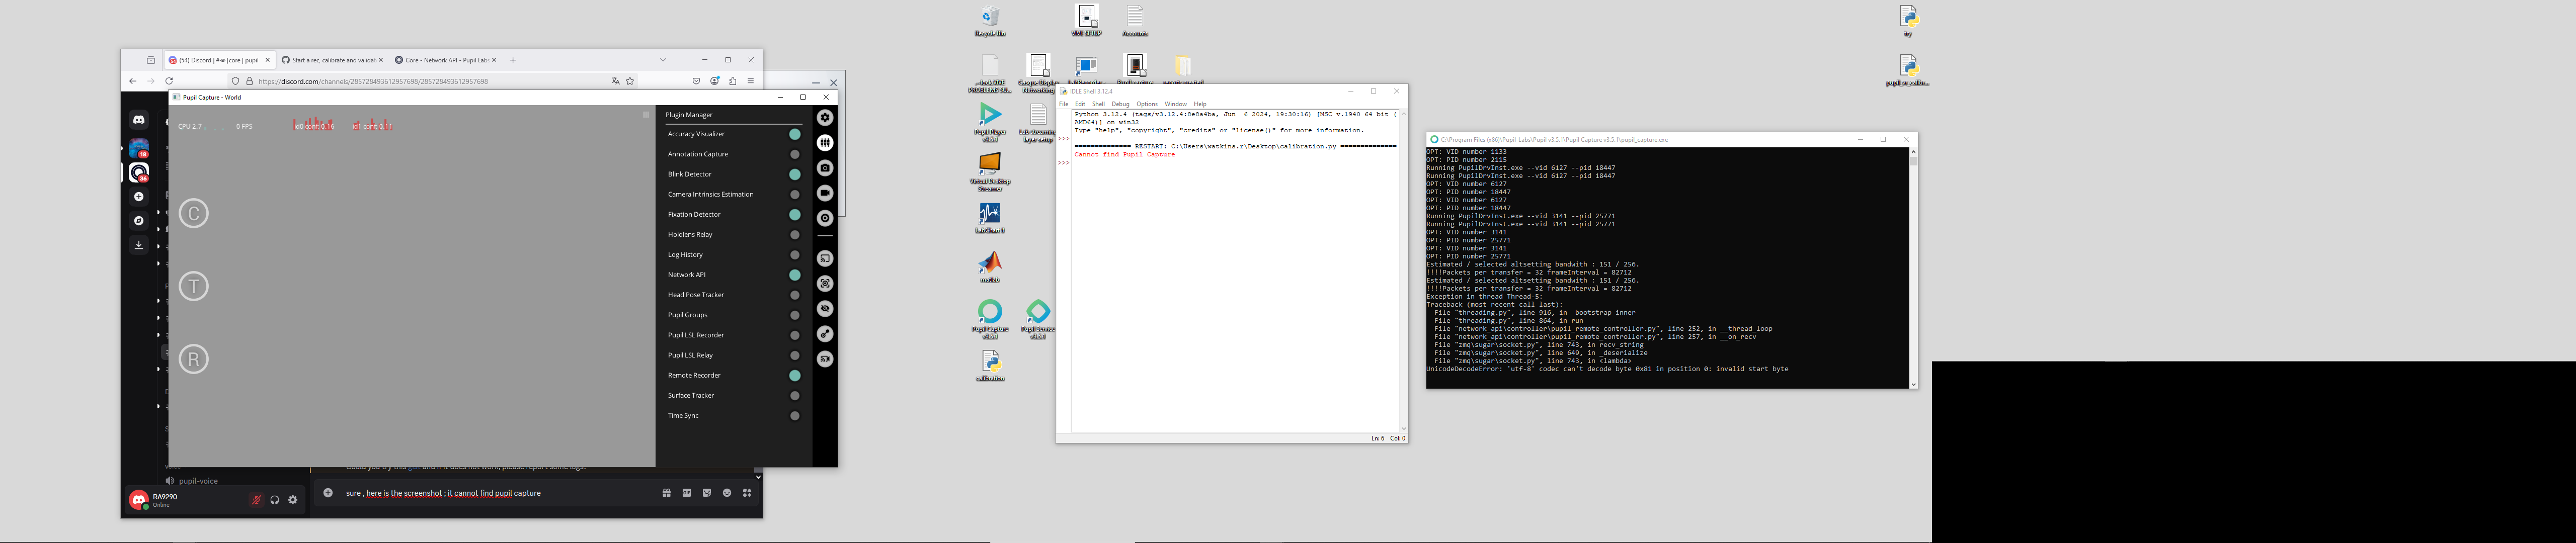The height and width of the screenshot is (543, 2576).
Task: Toggle Network API plugin switch
Action: 795,275
